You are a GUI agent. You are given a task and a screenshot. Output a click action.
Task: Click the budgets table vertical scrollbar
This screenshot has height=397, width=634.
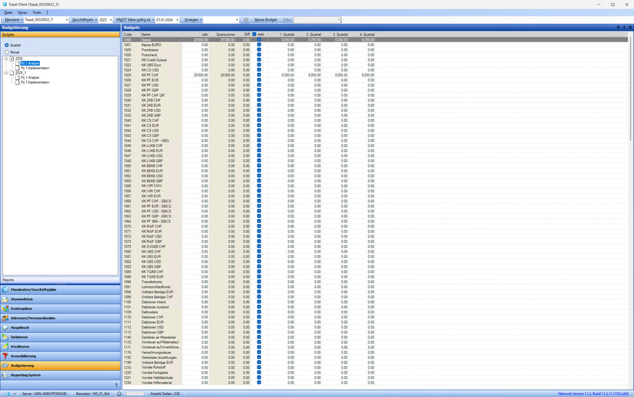coord(630,89)
